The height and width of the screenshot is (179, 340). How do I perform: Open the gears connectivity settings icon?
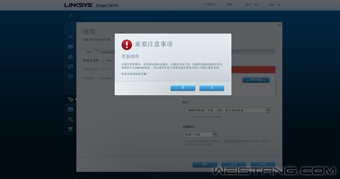pyautogui.click(x=70, y=99)
